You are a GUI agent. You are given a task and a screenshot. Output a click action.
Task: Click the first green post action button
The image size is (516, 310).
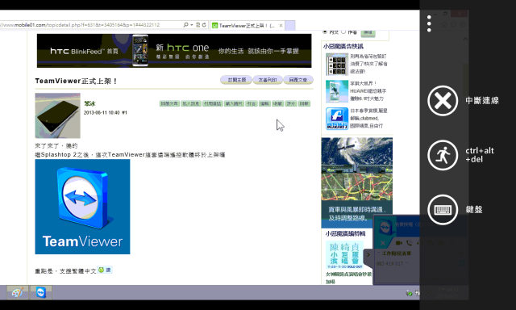pyautogui.click(x=169, y=103)
